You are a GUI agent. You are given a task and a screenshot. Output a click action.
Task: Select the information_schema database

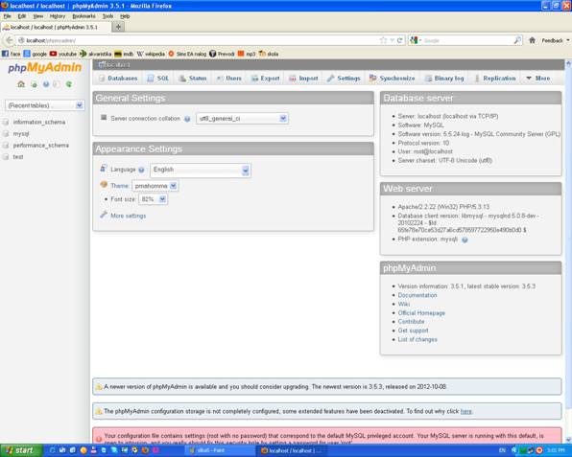coord(39,122)
